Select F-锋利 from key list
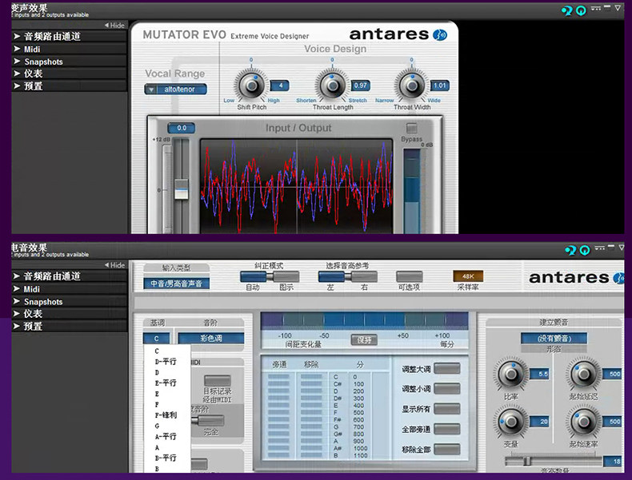The height and width of the screenshot is (480, 632). (x=166, y=415)
